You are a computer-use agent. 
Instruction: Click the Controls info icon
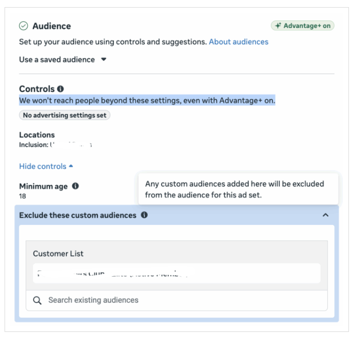click(x=61, y=89)
